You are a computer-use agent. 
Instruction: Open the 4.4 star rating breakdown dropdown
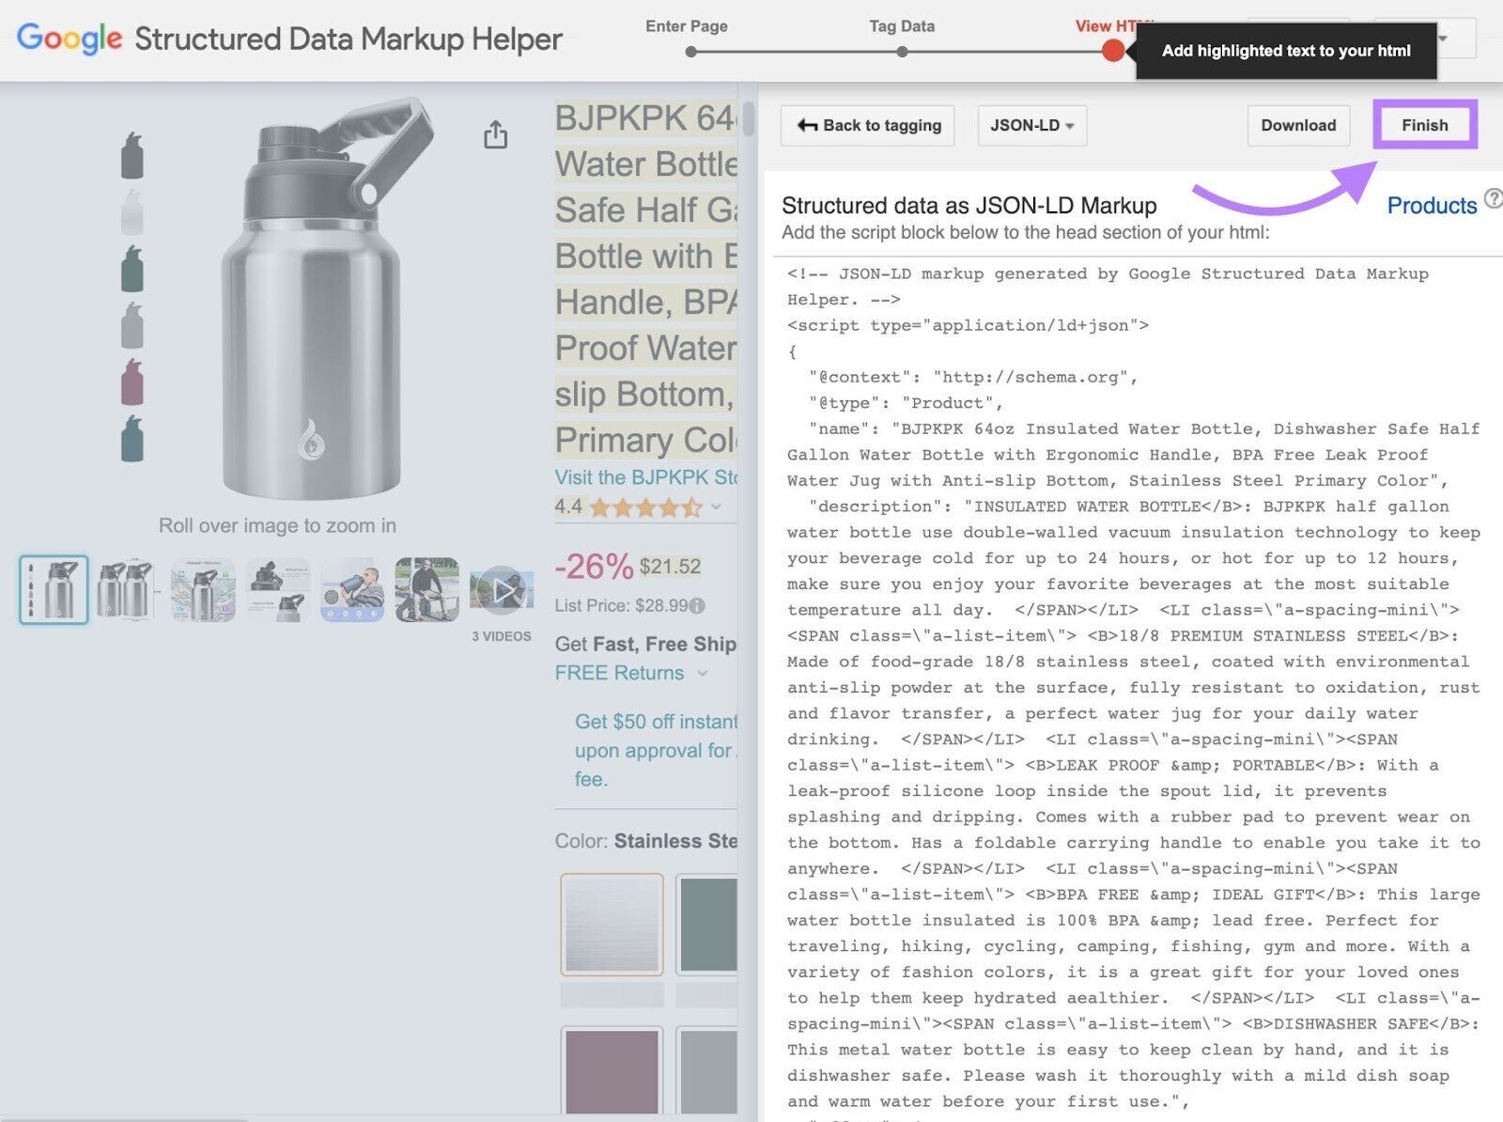coord(716,506)
